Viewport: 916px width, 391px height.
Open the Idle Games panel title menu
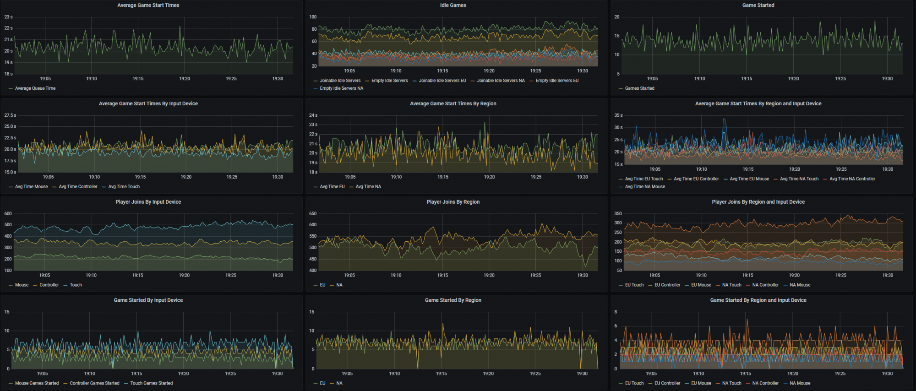pyautogui.click(x=453, y=5)
